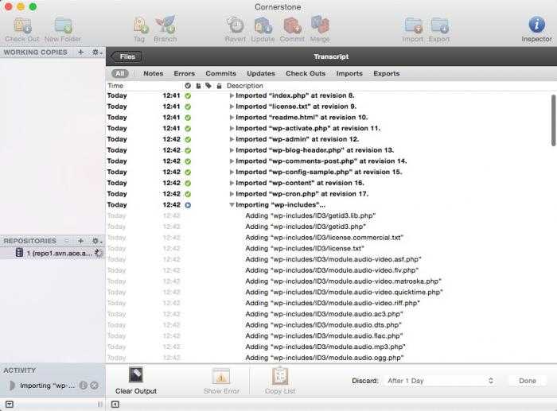The height and width of the screenshot is (411, 557).
Task: Click the Tag toolbar icon
Action: coord(140,25)
